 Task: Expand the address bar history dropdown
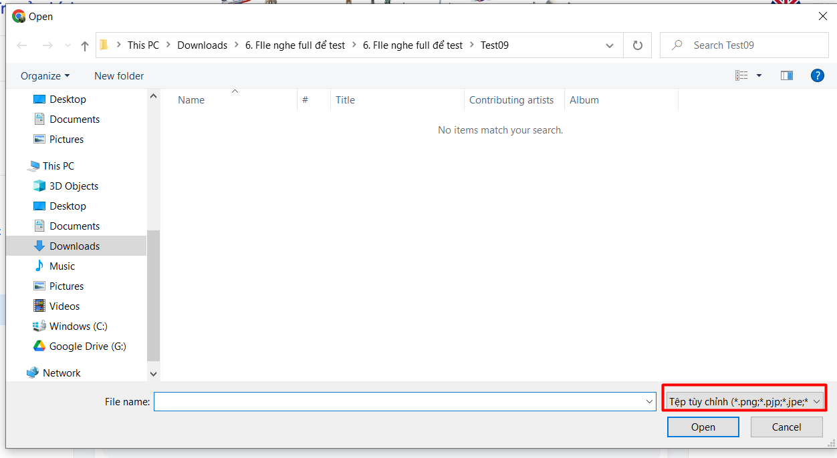(x=609, y=45)
